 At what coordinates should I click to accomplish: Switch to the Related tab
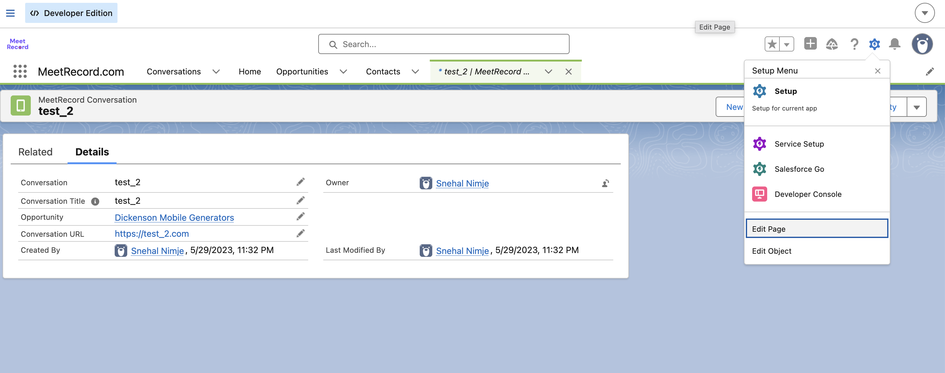click(x=35, y=152)
